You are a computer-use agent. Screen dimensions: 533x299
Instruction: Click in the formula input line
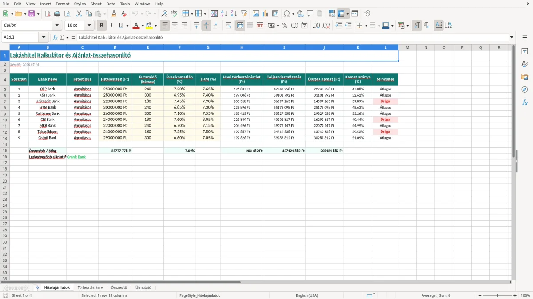point(293,37)
